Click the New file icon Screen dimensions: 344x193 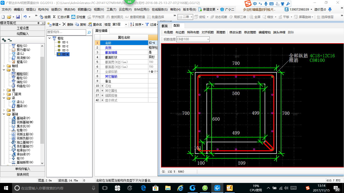click(3, 17)
